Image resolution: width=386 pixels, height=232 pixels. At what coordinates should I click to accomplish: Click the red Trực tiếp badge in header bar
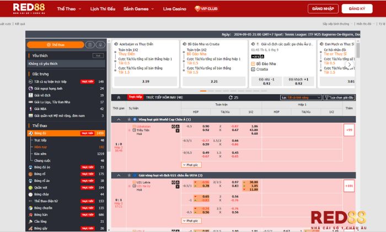136,97
